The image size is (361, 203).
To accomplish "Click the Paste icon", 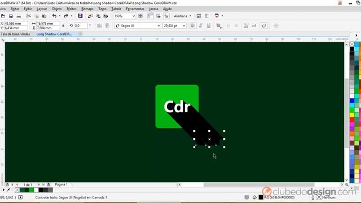I will pos(44,16).
